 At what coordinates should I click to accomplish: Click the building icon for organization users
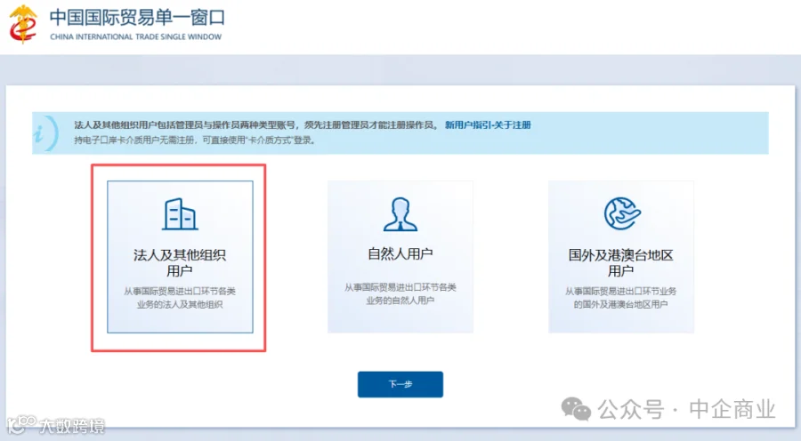(180, 214)
